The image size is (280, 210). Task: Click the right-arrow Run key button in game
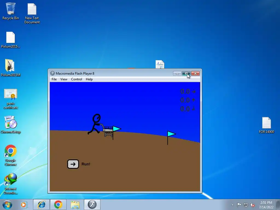click(x=73, y=164)
